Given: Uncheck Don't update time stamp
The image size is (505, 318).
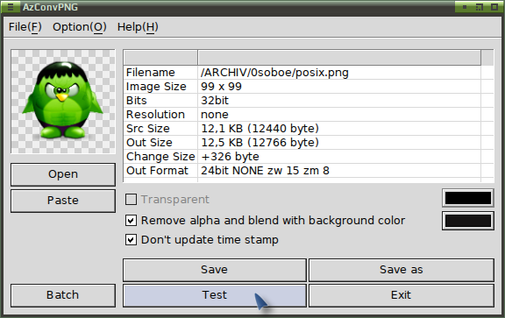Looking at the screenshot, I should click(x=131, y=240).
